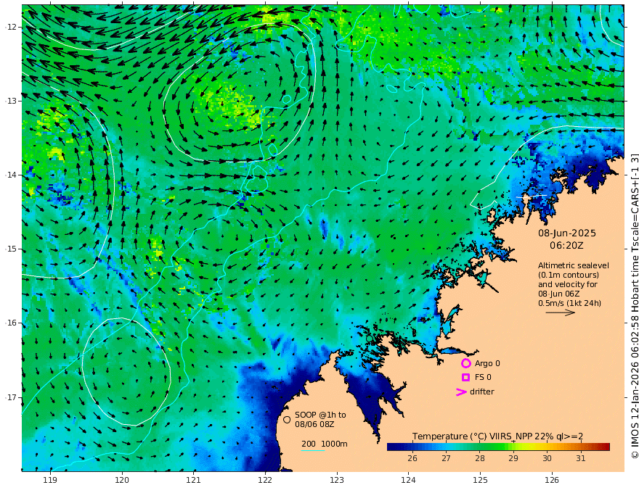The height and width of the screenshot is (493, 639).
Task: Click the '200 1000m' depth legend text
Action: (x=325, y=444)
